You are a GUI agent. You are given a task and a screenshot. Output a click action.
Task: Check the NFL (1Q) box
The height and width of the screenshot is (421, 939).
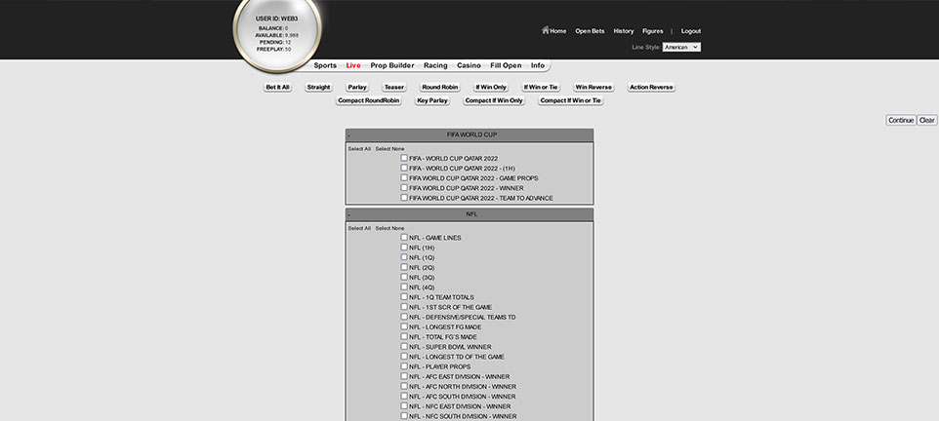click(x=404, y=257)
